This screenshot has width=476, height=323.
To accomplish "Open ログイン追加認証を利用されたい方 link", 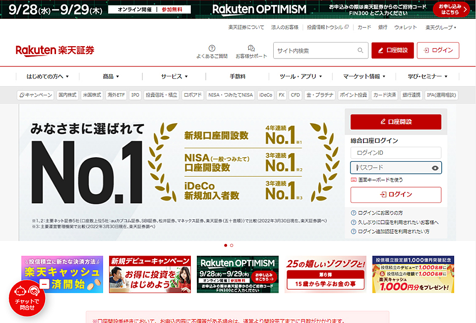I will pos(390,232).
